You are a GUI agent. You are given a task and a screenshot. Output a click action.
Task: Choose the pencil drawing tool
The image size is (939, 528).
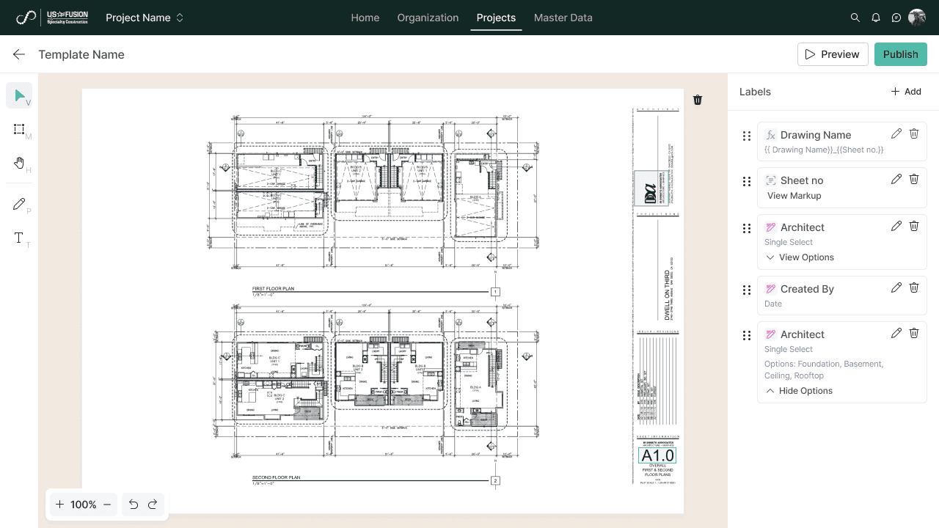point(19,204)
